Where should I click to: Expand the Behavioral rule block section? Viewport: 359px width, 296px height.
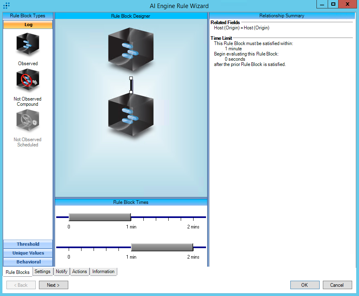coord(28,262)
